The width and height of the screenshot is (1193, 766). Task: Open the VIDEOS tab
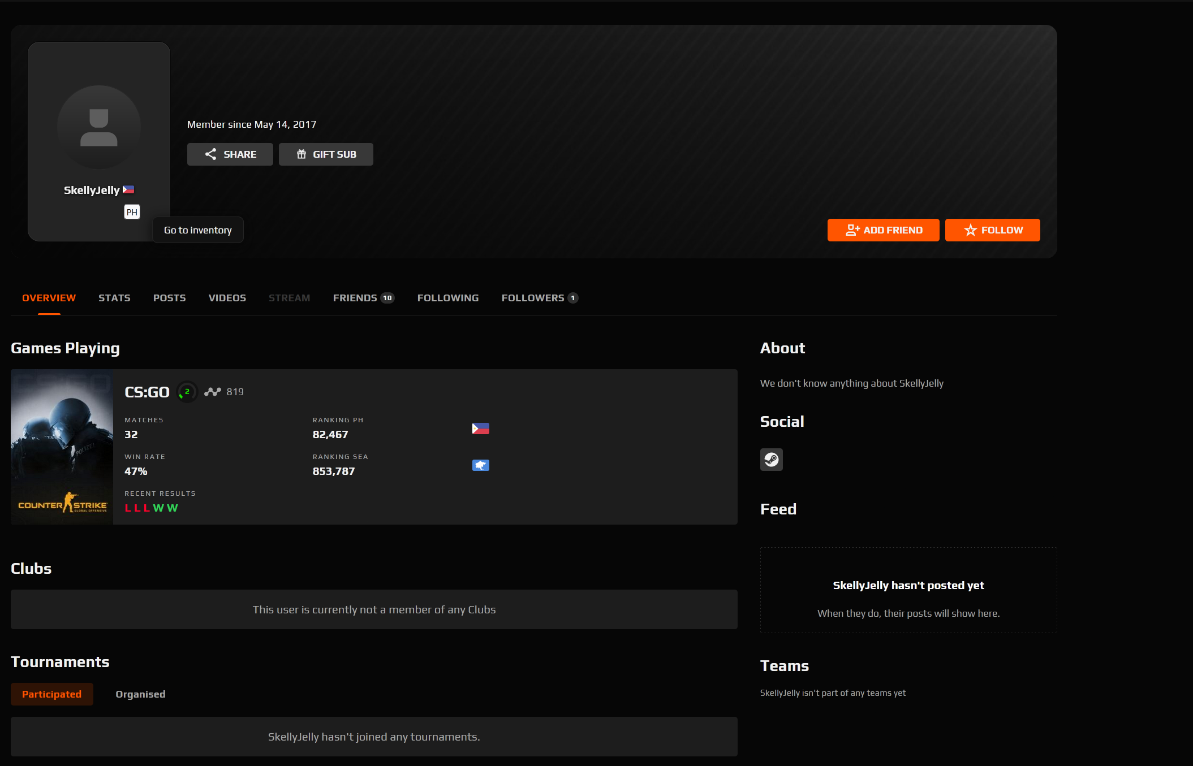227,298
